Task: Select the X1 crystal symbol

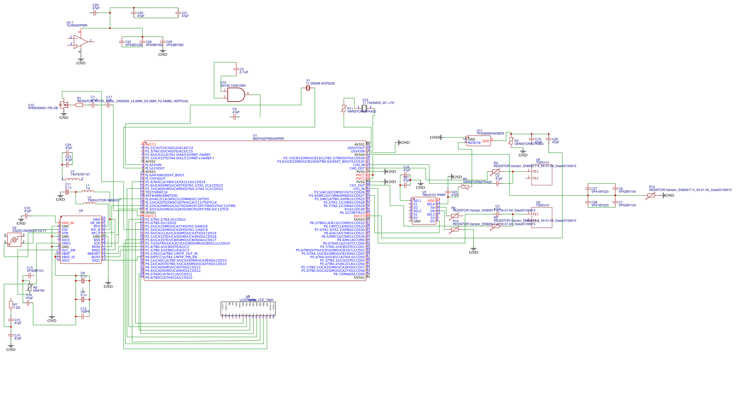Action: click(x=308, y=88)
